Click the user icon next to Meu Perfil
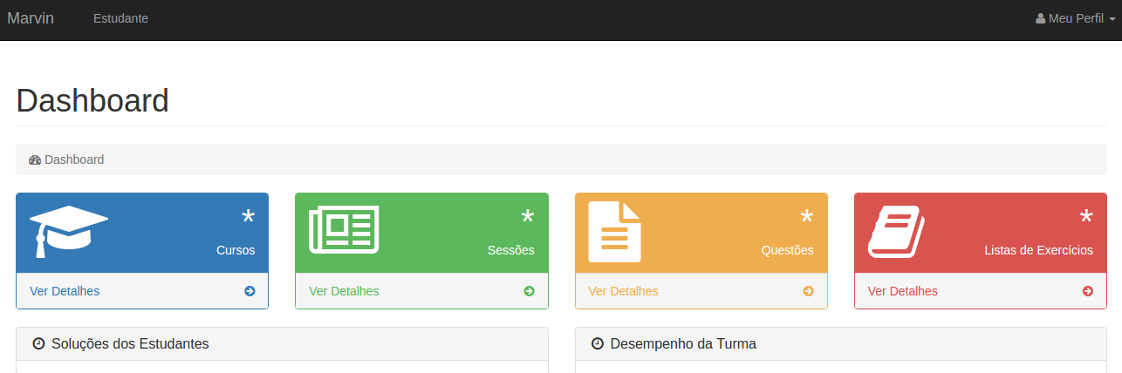Screen dimensions: 1122x373 pyautogui.click(x=1040, y=19)
